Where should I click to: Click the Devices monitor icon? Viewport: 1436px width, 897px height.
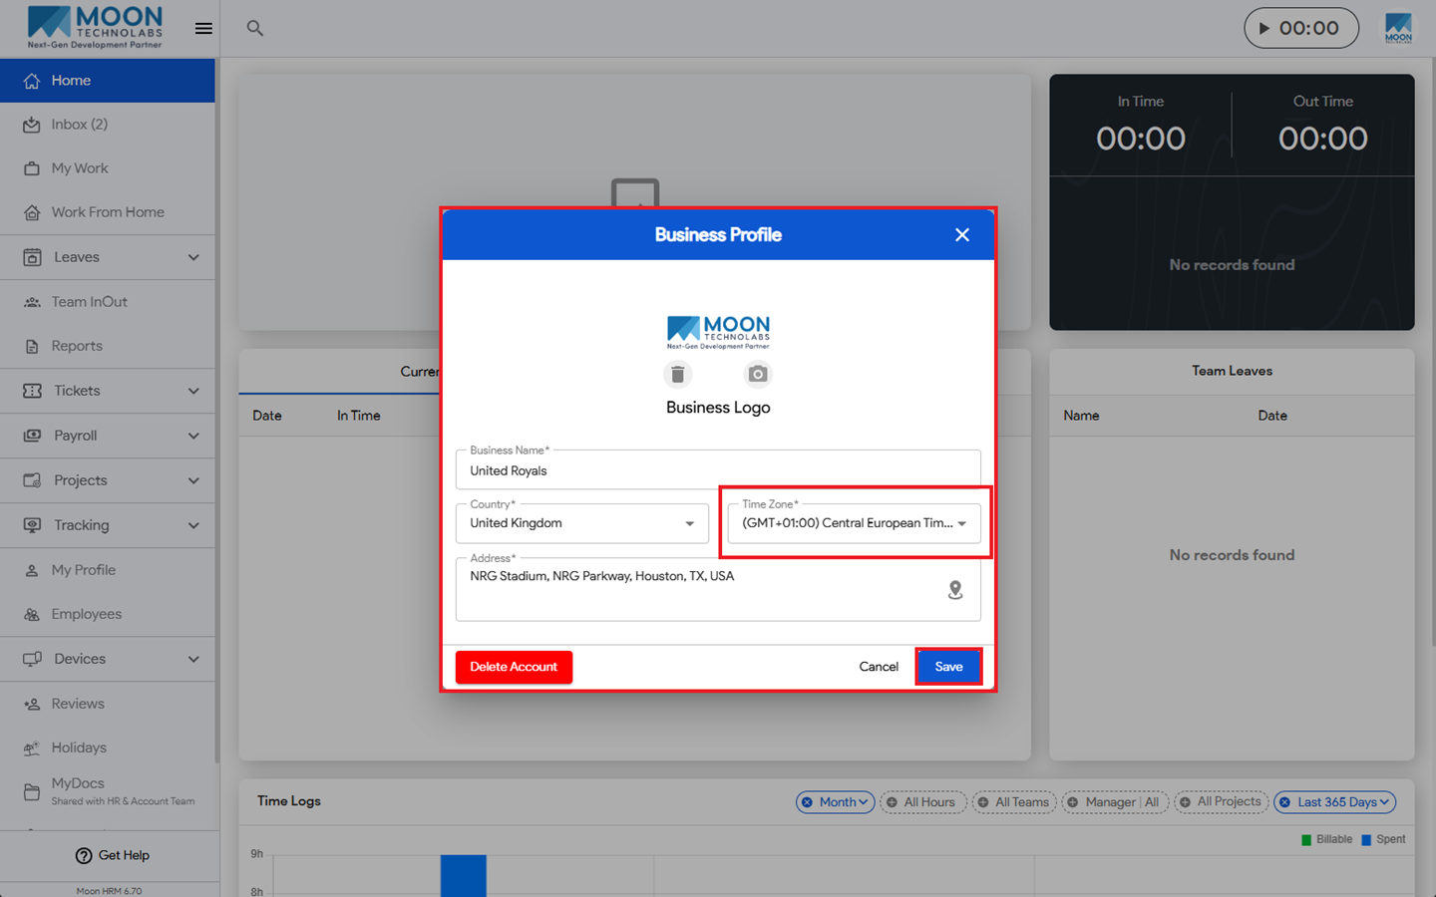32,659
